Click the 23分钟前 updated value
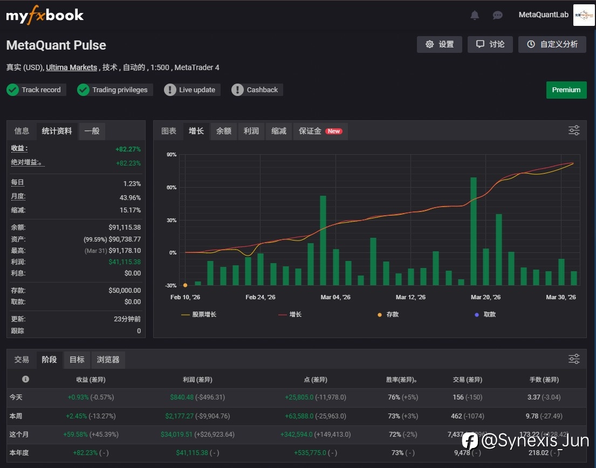This screenshot has height=468, width=596. tap(127, 319)
